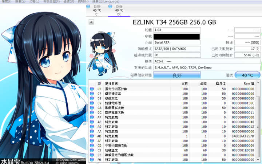This screenshot has height=164, width=262.
Task: Click status circle for attribute 05
Action: tap(92, 89)
